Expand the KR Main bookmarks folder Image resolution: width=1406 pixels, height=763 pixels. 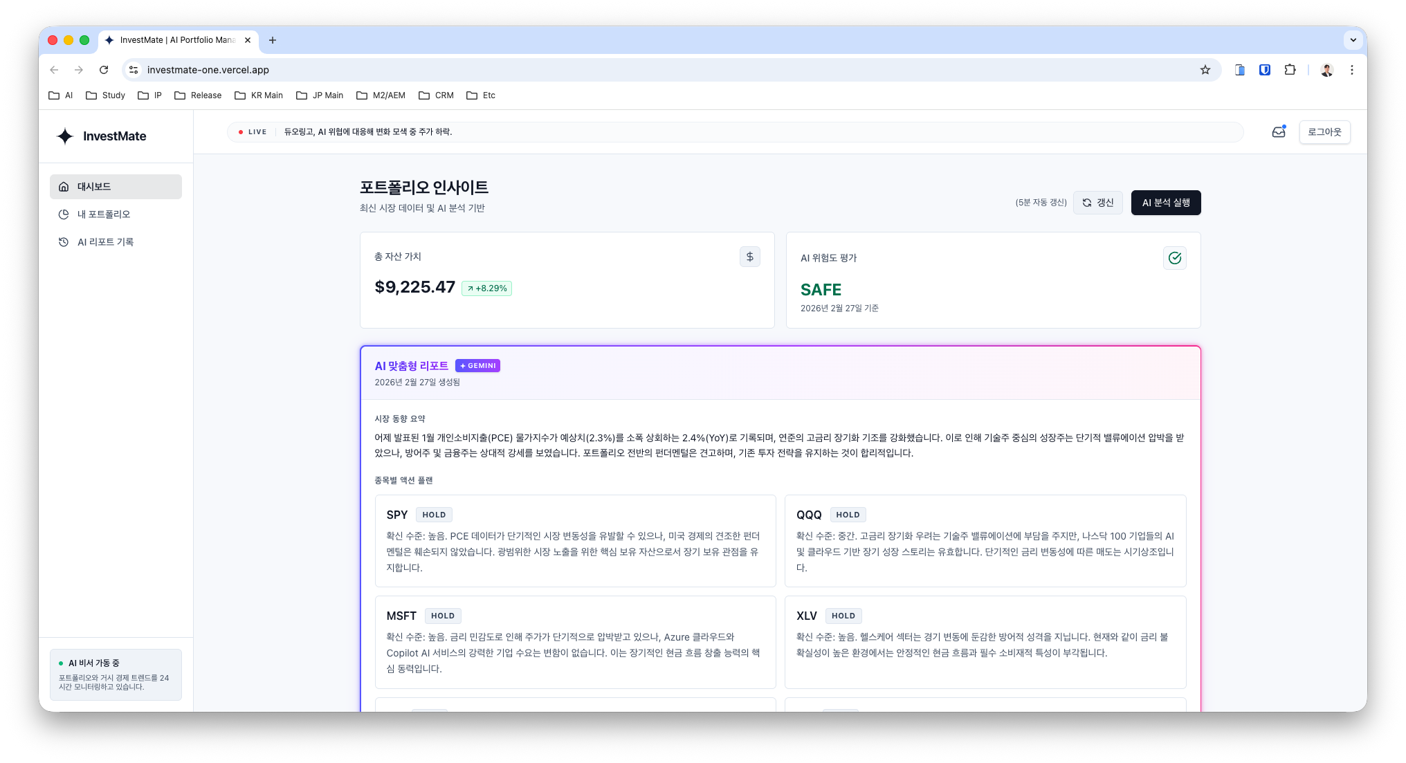click(259, 95)
